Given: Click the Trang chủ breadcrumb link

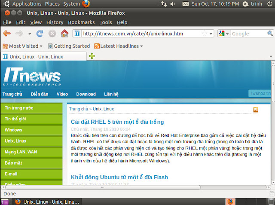Looking at the screenshot, I should pos(79,109).
